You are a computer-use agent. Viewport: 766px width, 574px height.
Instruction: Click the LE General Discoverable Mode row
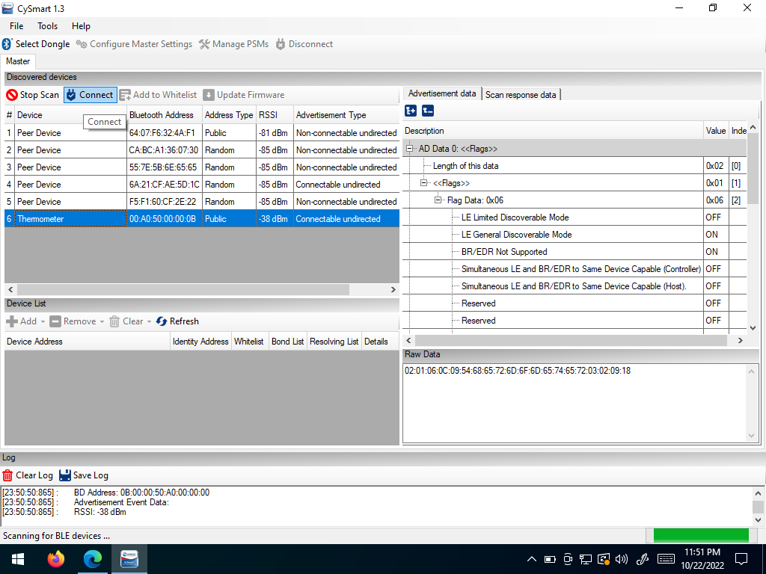point(574,235)
